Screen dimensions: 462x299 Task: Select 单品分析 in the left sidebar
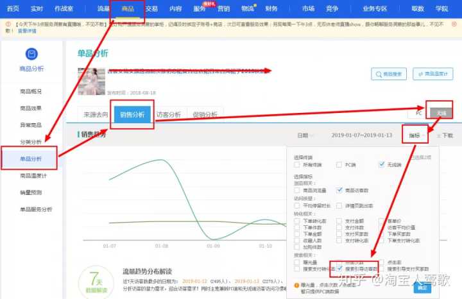pyautogui.click(x=31, y=158)
